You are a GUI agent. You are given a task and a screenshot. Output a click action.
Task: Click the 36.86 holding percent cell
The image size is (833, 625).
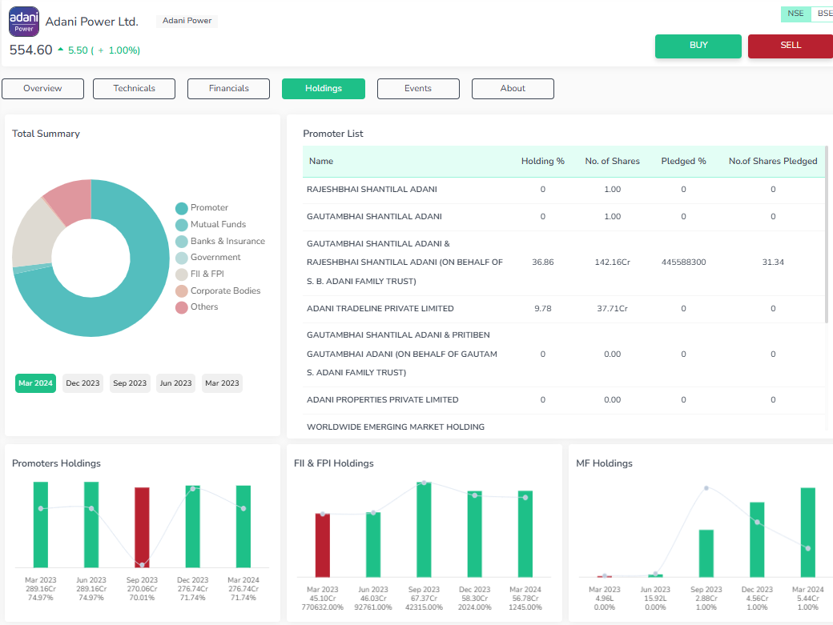click(542, 262)
